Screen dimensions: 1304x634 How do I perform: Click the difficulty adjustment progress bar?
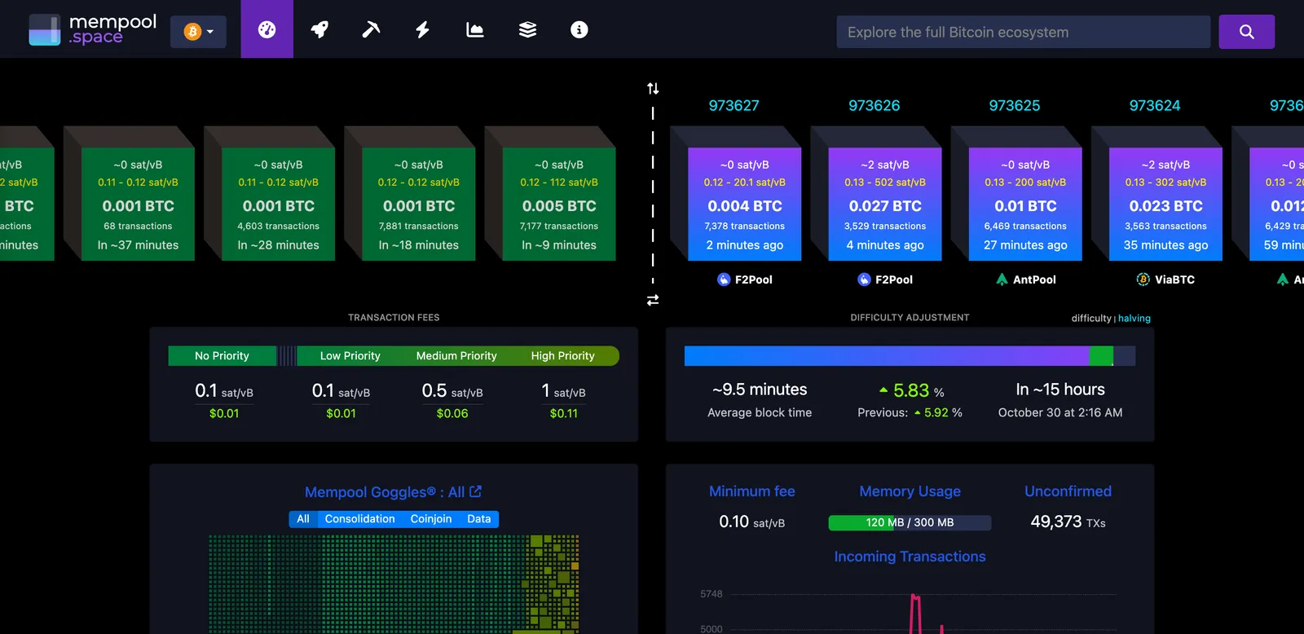(x=910, y=355)
